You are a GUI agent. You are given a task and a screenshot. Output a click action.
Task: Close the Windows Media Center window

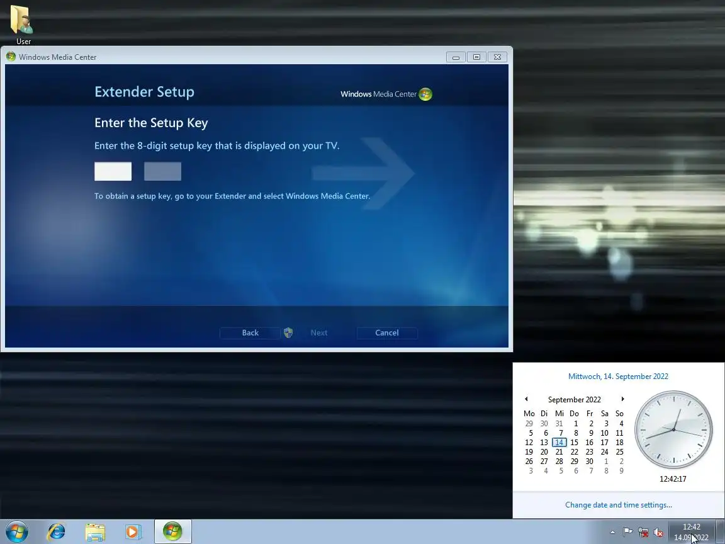tap(498, 57)
